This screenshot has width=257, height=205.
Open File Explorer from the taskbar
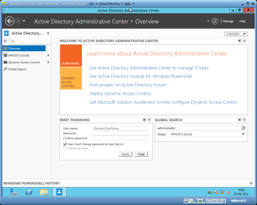44,192
